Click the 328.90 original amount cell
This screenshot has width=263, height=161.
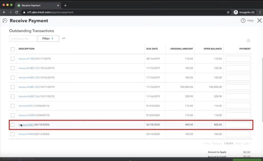(x=189, y=97)
